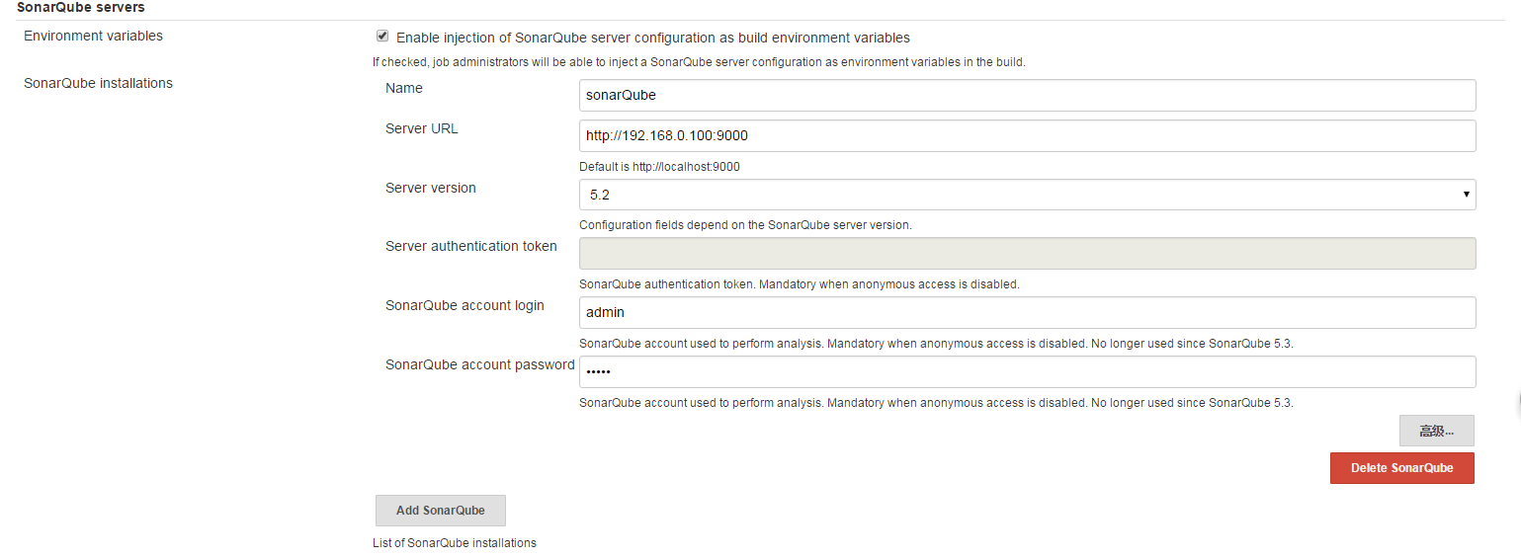Open advanced options with the 高级... button
This screenshot has height=559, width=1521.
[1437, 431]
